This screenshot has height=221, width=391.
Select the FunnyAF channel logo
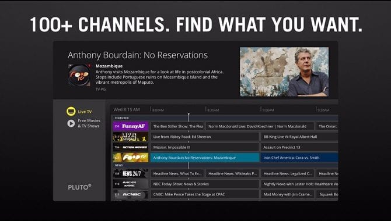pos(131,126)
